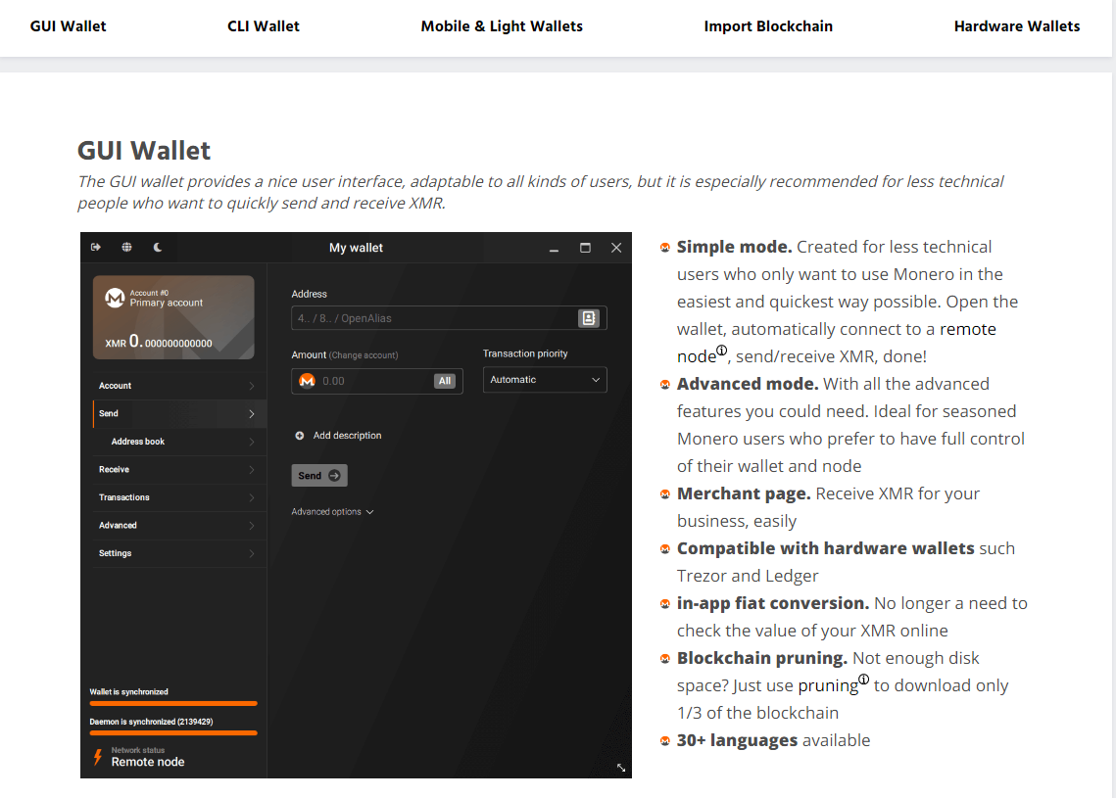This screenshot has height=798, width=1116.
Task: Click the "Add description" text
Action: click(x=347, y=436)
